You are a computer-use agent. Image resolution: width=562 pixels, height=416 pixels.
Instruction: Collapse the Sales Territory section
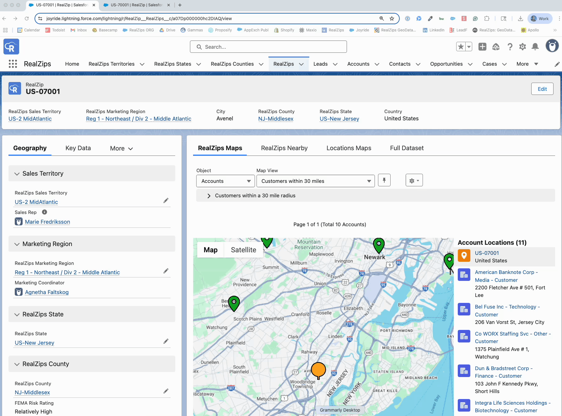pos(17,174)
